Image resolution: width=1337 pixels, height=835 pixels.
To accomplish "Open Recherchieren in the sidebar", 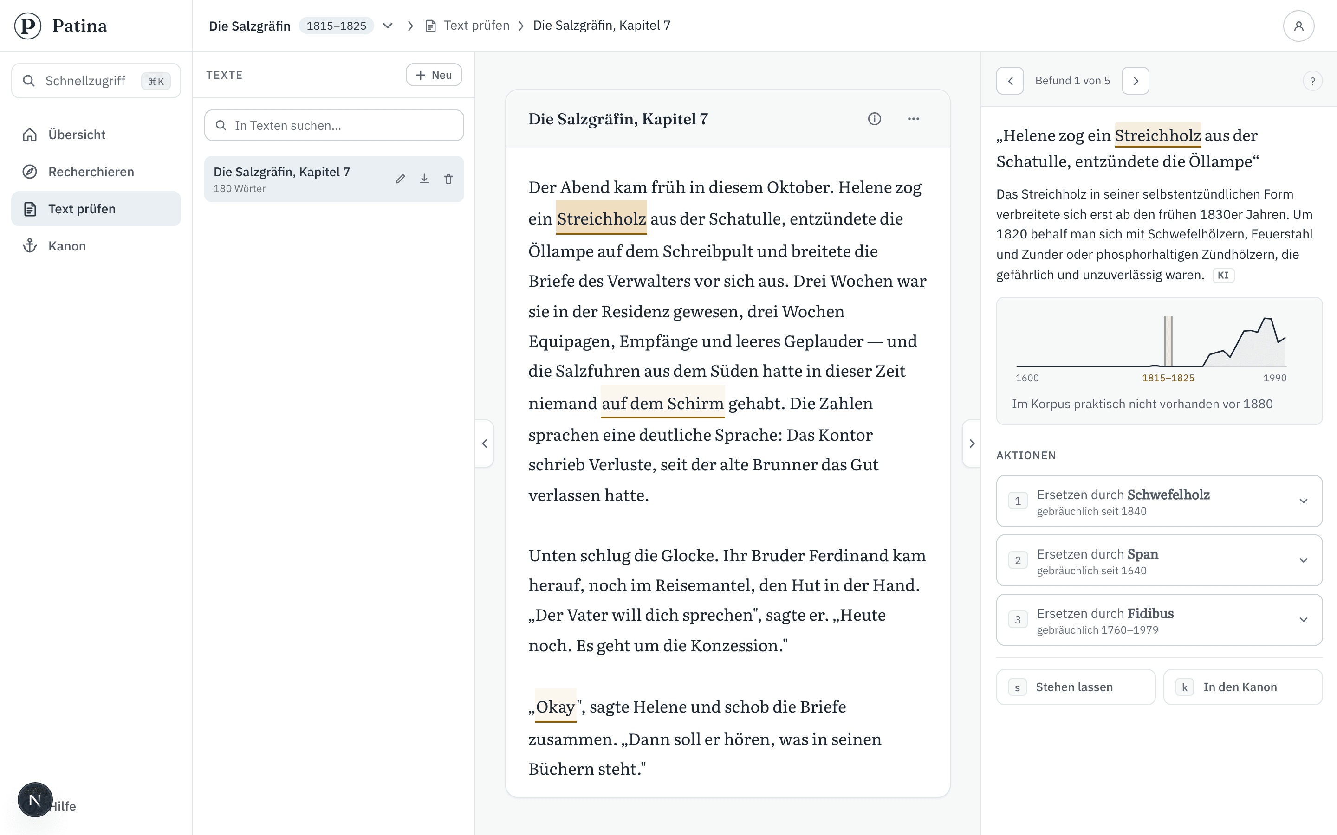I will pyautogui.click(x=96, y=172).
